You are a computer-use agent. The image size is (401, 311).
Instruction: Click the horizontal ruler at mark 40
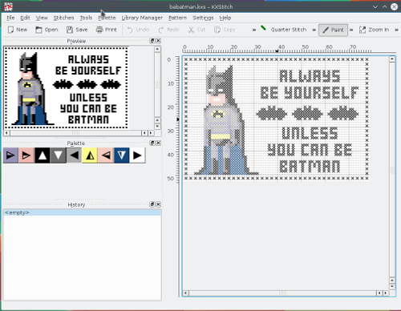coord(282,47)
